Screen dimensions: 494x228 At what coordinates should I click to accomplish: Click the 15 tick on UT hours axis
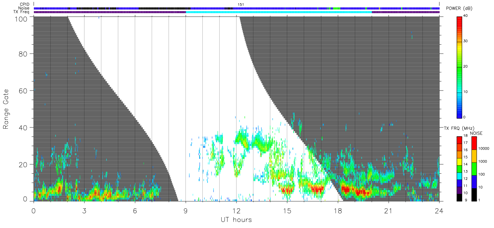(287, 210)
